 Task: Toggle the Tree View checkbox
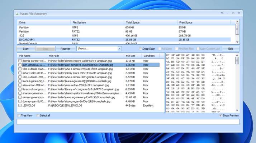tap(19, 115)
